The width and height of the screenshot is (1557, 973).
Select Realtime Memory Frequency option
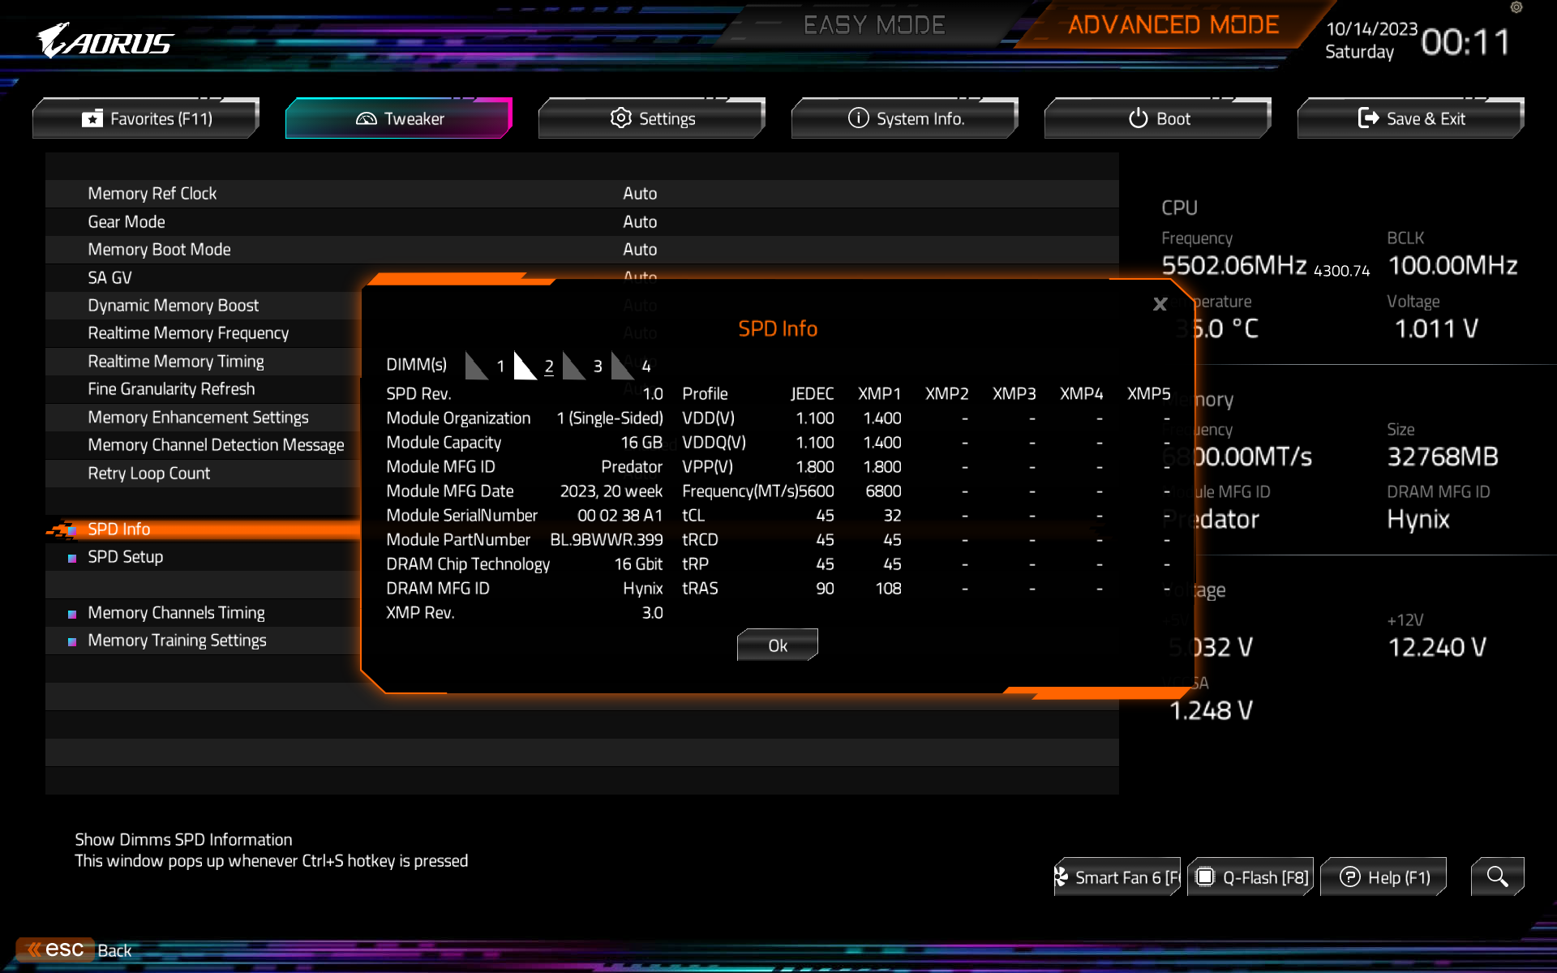point(188,333)
